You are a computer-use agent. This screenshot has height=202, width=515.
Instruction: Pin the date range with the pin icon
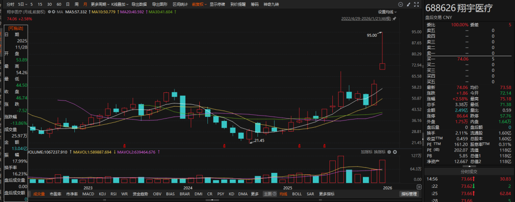[394, 18]
